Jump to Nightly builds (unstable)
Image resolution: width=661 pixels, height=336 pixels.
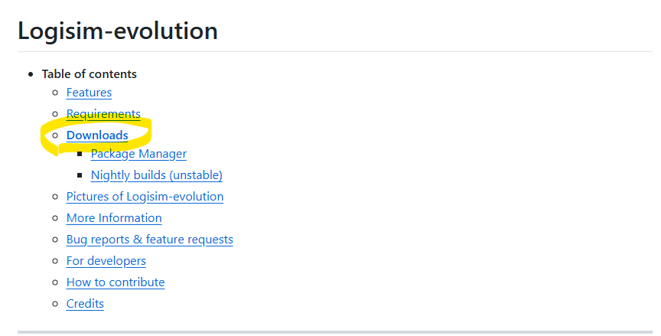tap(156, 175)
